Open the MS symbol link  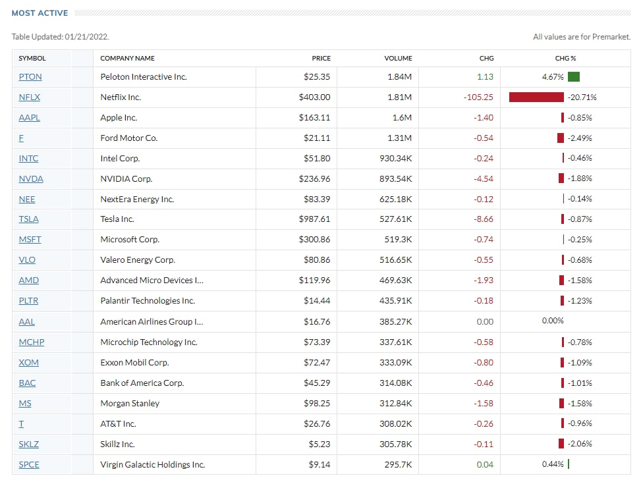pos(25,404)
